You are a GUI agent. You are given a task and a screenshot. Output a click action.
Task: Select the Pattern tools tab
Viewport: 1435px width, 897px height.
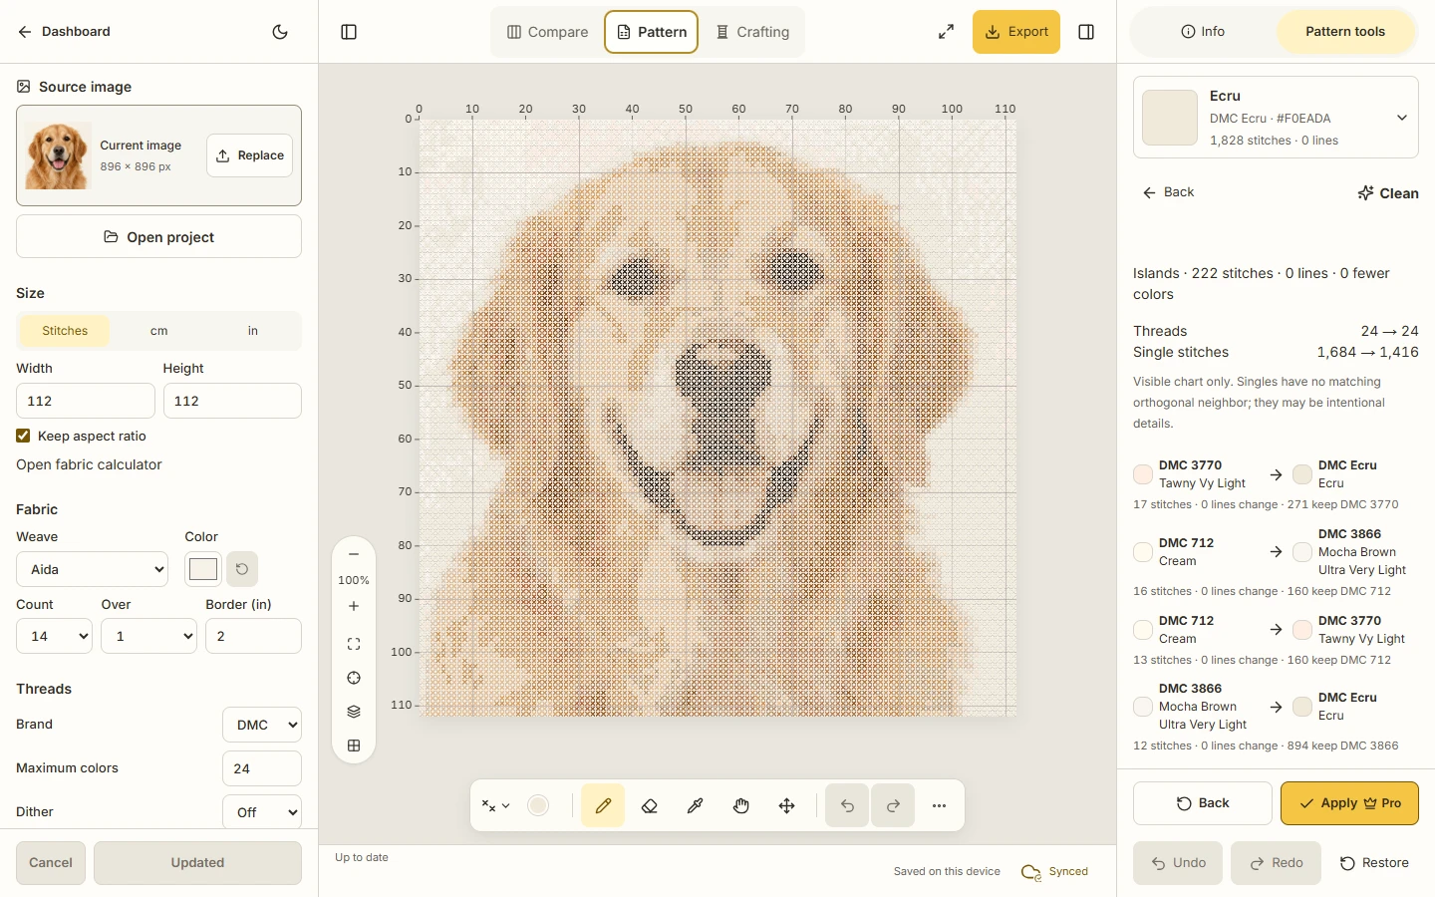coord(1345,32)
